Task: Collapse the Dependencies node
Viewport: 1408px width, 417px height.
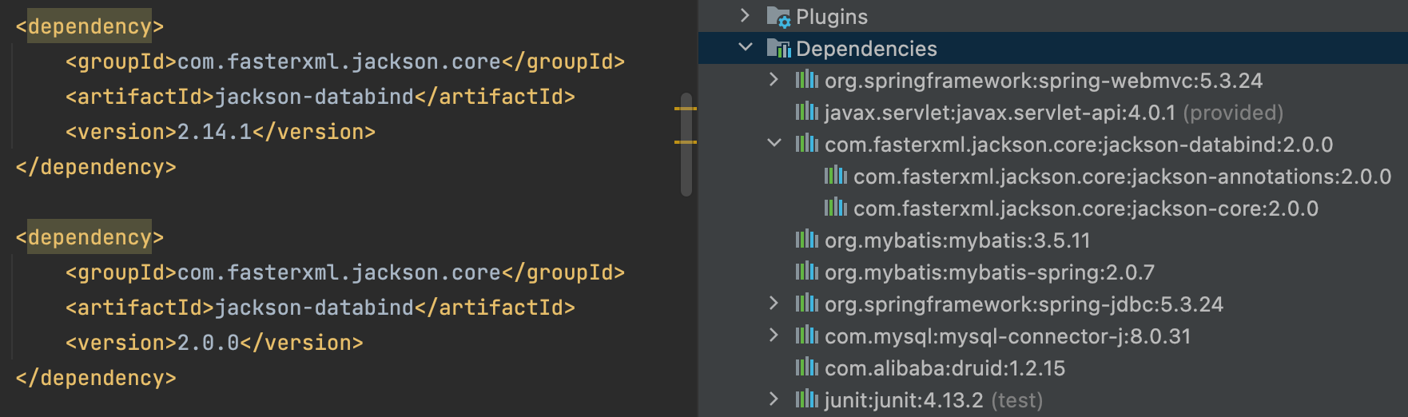Action: [x=745, y=48]
